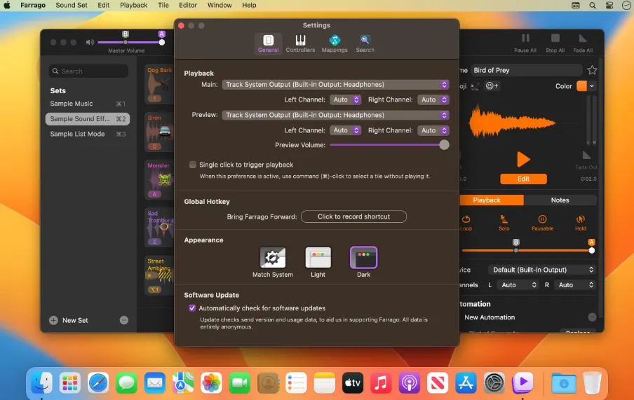The image size is (634, 400).
Task: Click the Bird of Prey name field
Action: pyautogui.click(x=525, y=70)
